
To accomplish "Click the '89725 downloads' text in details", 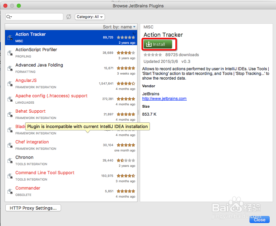I will coord(182,55).
